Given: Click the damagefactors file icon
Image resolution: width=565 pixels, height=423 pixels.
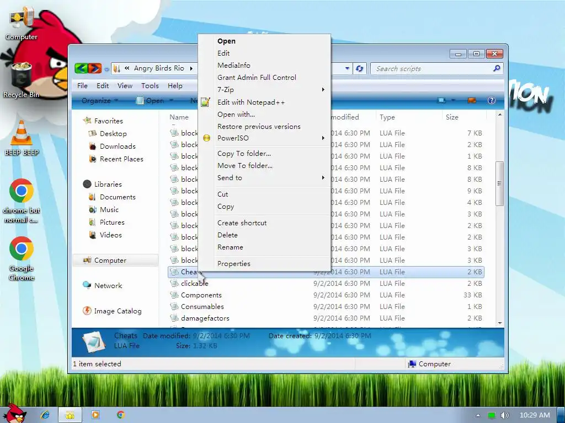Looking at the screenshot, I should pyautogui.click(x=174, y=318).
